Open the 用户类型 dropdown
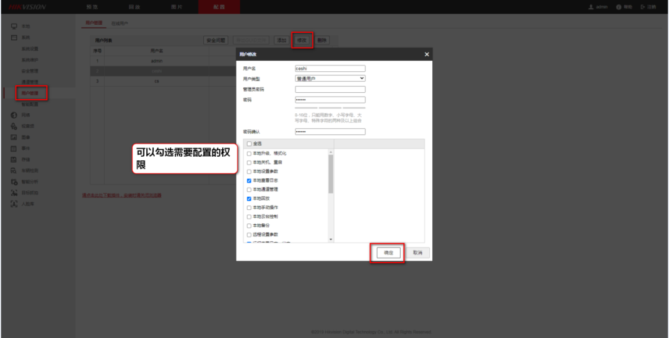This screenshot has height=338, width=669. point(330,79)
